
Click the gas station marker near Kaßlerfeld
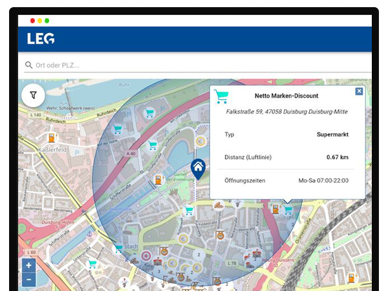(x=51, y=137)
